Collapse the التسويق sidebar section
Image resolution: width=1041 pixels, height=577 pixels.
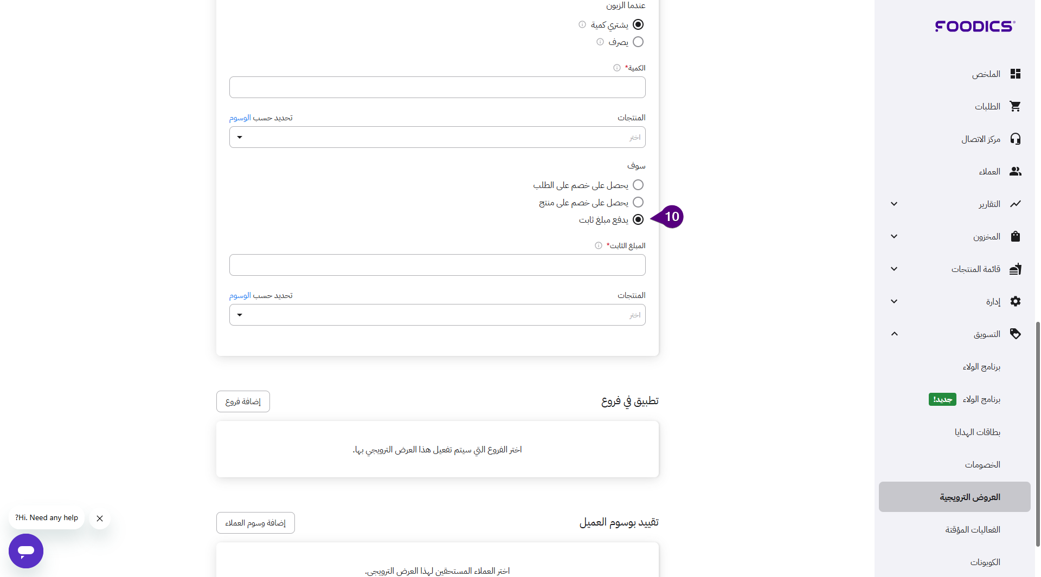894,334
